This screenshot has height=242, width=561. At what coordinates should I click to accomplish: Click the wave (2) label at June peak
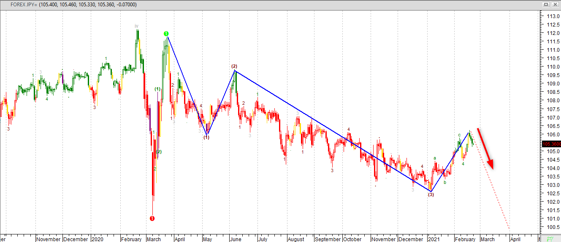234,66
